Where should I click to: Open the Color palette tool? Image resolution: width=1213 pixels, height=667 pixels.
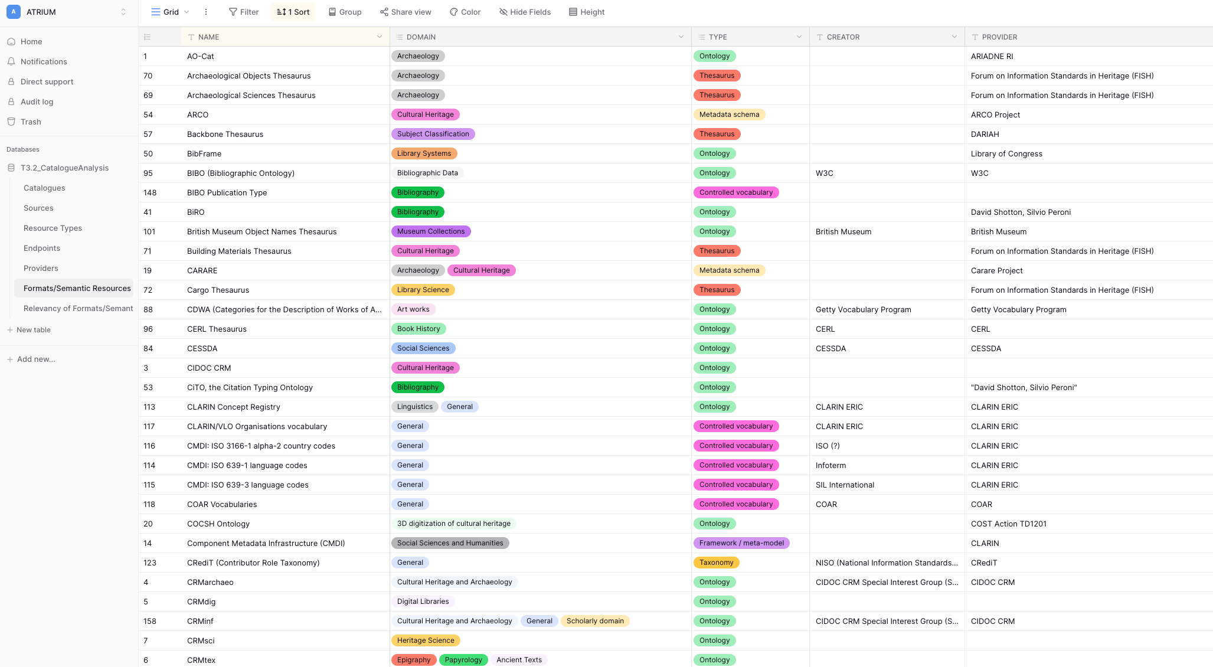click(454, 12)
